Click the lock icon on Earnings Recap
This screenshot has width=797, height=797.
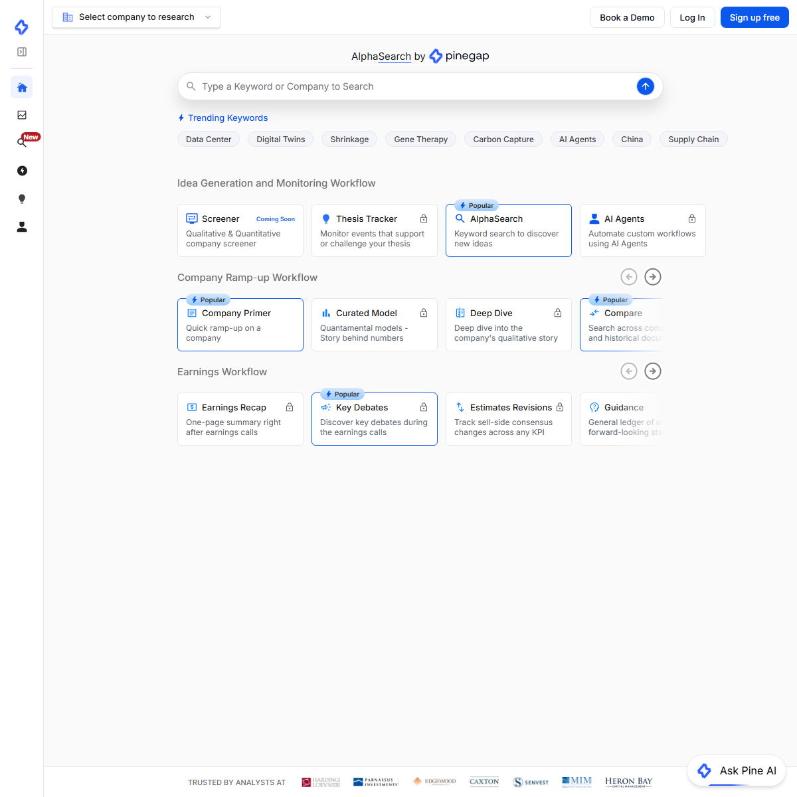pos(290,407)
